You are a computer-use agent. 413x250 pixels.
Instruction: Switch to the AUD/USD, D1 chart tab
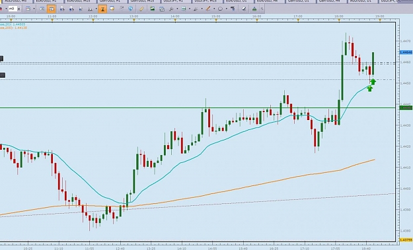362,1
